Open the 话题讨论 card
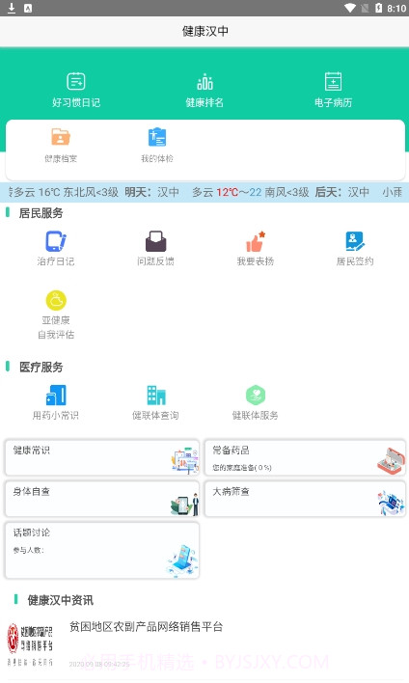 click(x=102, y=551)
